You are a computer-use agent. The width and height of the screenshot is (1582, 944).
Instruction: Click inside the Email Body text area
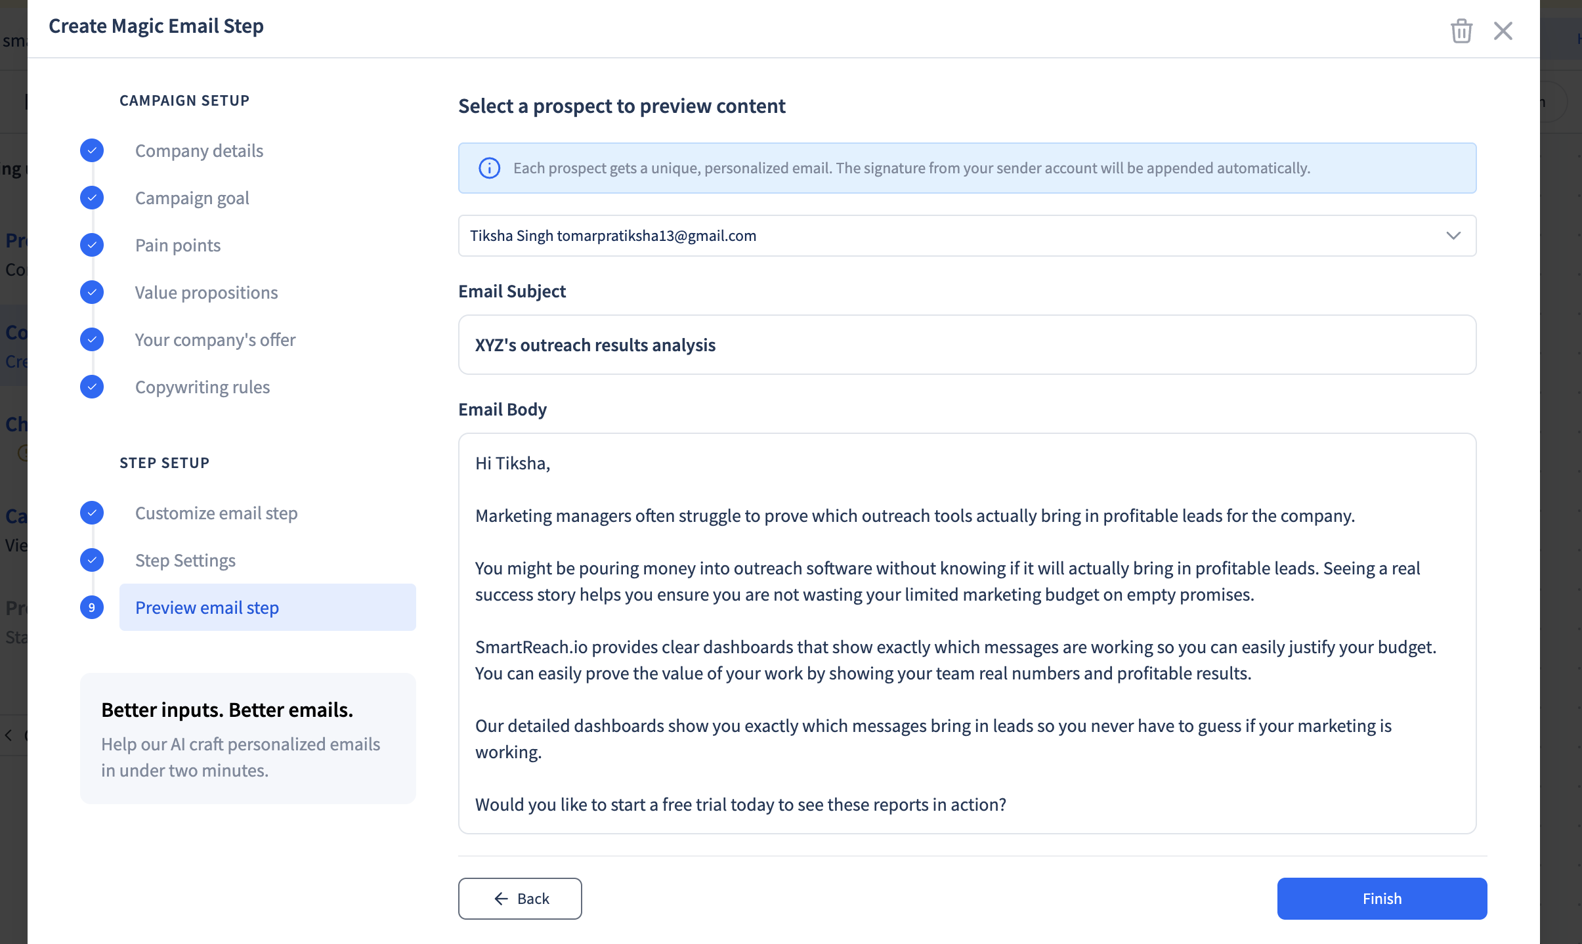(x=966, y=633)
